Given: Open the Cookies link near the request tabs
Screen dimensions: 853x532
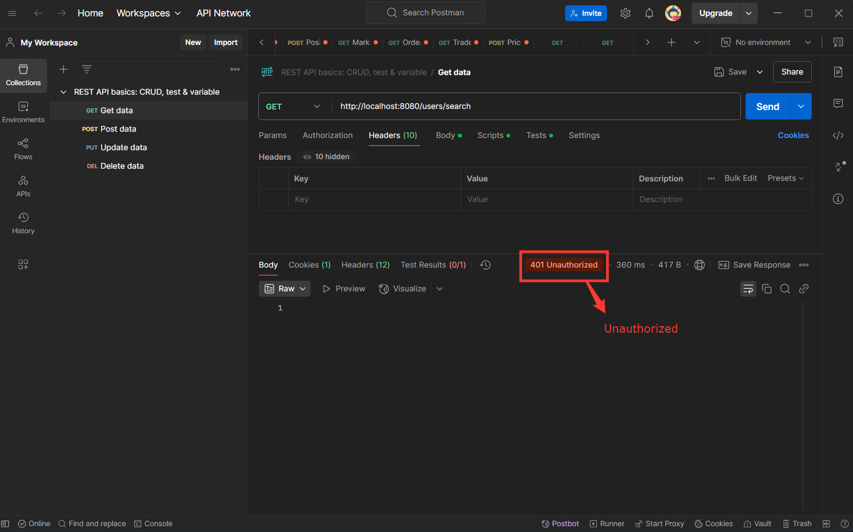Looking at the screenshot, I should click(793, 135).
